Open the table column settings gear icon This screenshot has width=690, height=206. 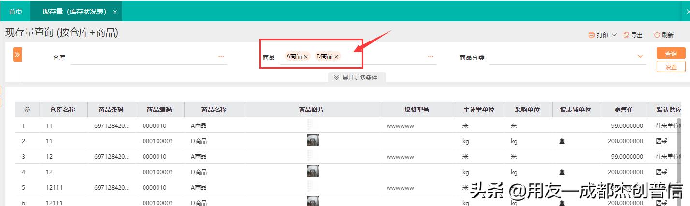click(28, 110)
